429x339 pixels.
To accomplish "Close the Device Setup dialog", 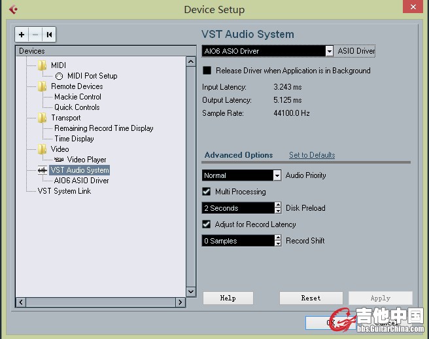I will [413, 7].
